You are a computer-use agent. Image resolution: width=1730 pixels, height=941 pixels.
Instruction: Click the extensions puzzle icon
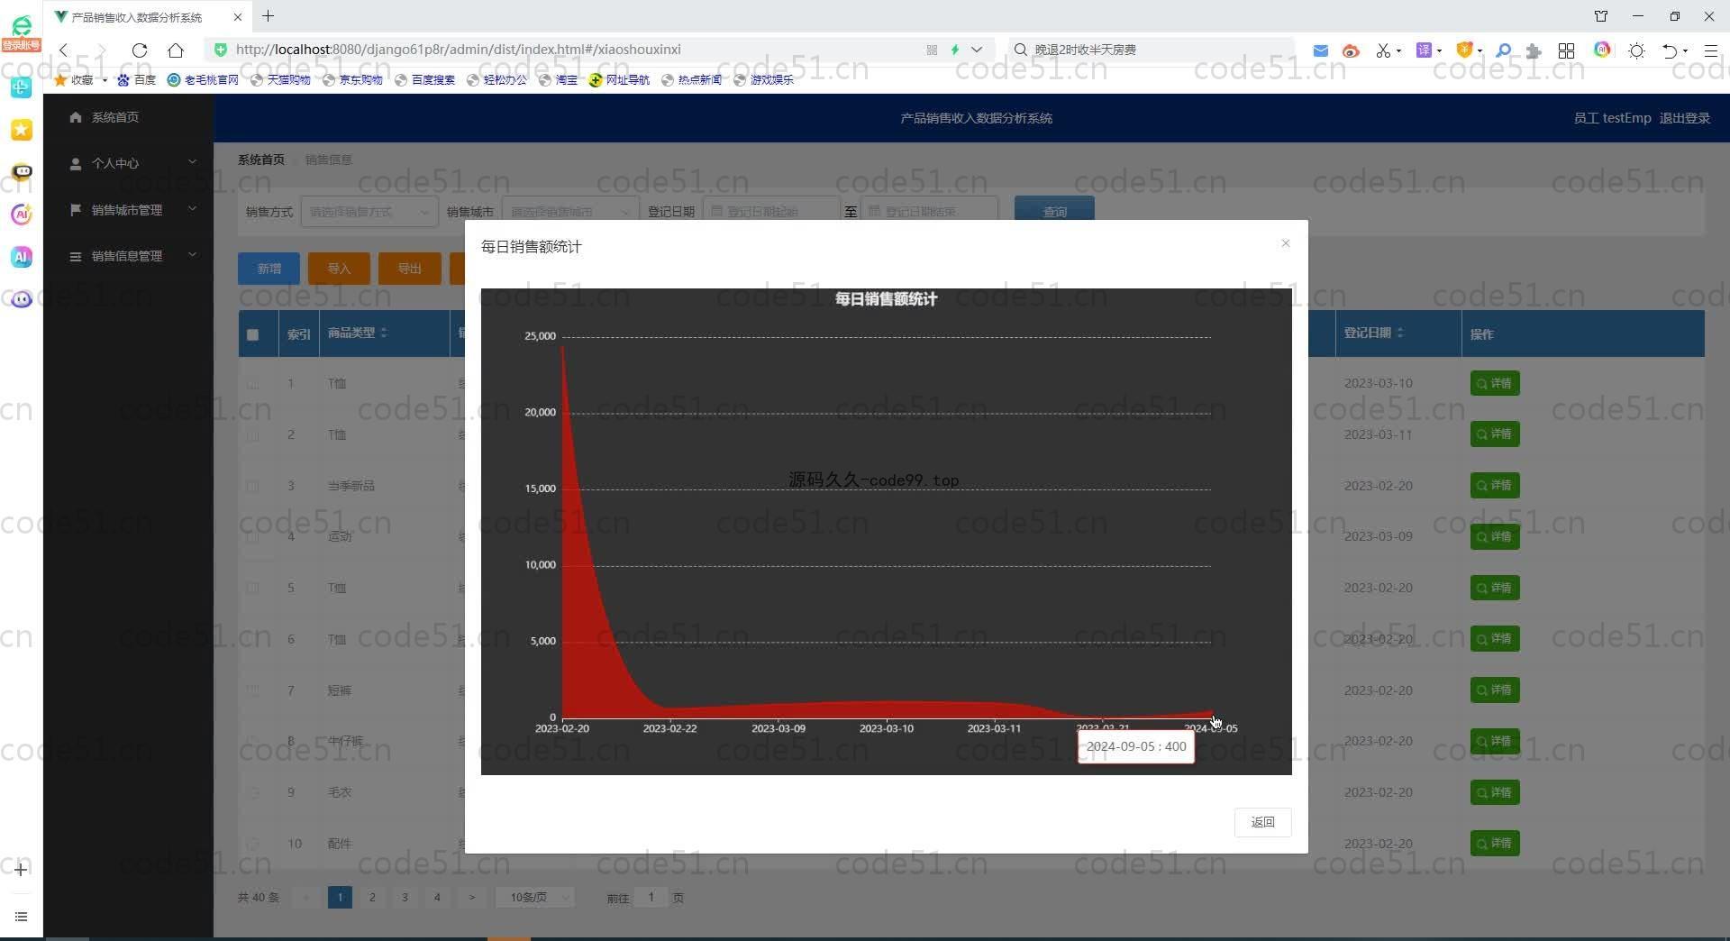coord(1534,50)
